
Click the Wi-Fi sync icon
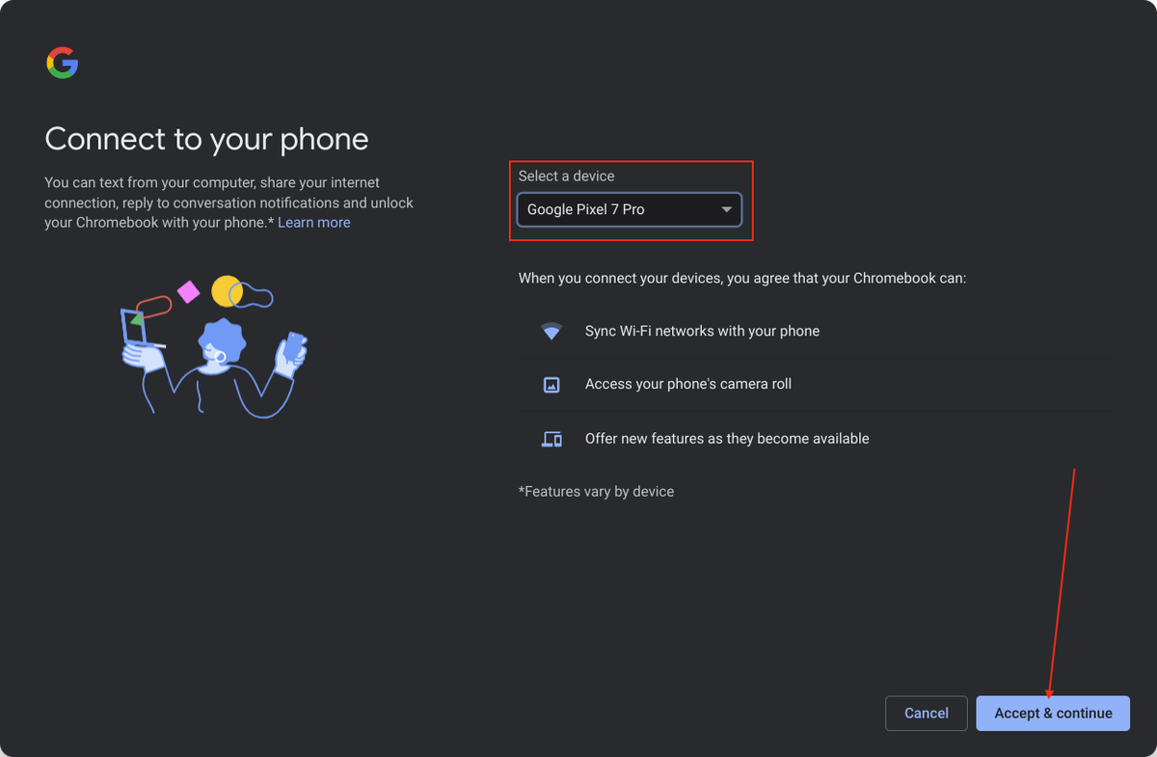point(552,331)
